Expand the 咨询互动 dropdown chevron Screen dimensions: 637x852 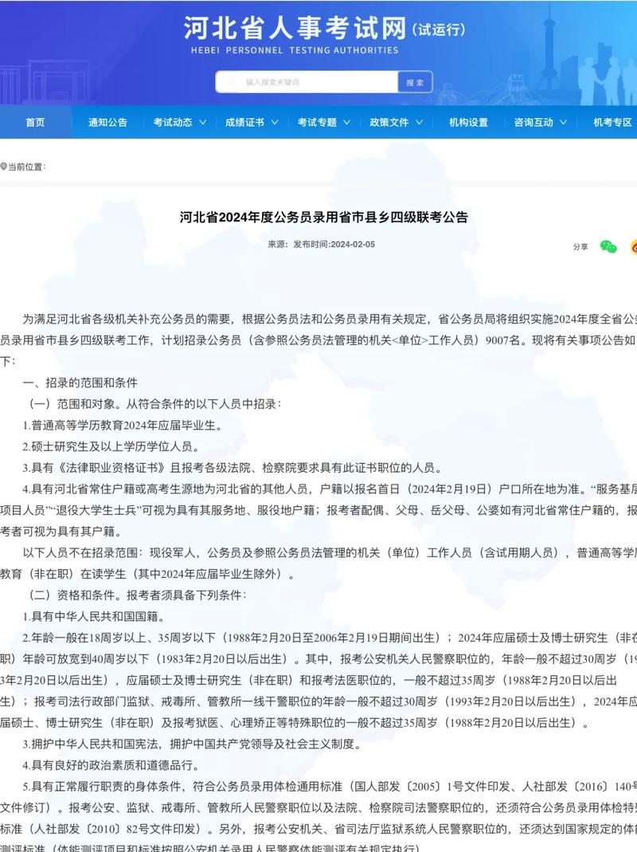coord(563,122)
